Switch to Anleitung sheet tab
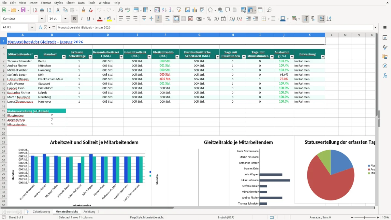This screenshot has width=391, height=220. click(89, 212)
